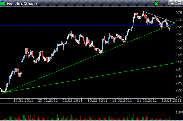183x121 pixels.
Task: Click the green circle indicator in title bar
Action: 157,3
